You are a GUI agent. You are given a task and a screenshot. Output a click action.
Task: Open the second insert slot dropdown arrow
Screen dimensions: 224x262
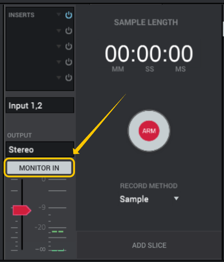[59, 31]
